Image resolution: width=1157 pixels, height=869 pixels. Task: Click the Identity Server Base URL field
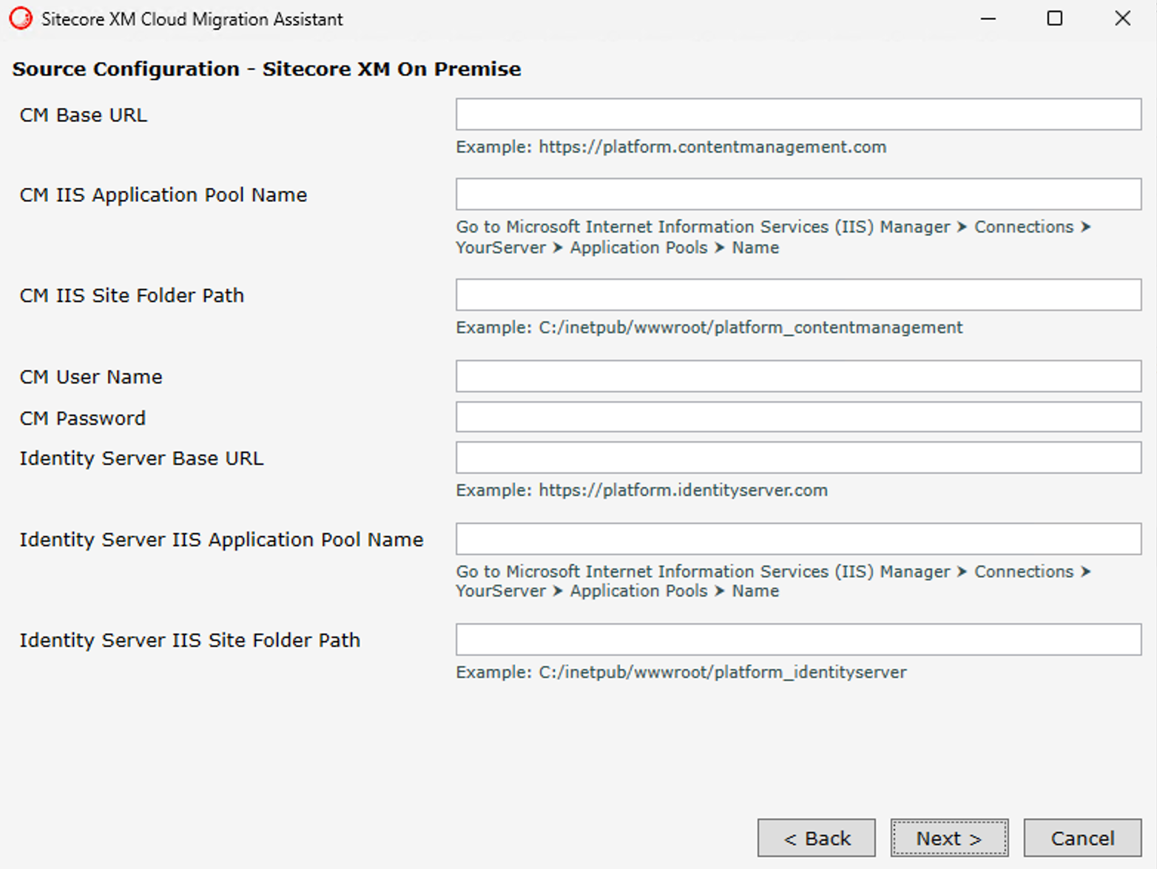coord(798,457)
